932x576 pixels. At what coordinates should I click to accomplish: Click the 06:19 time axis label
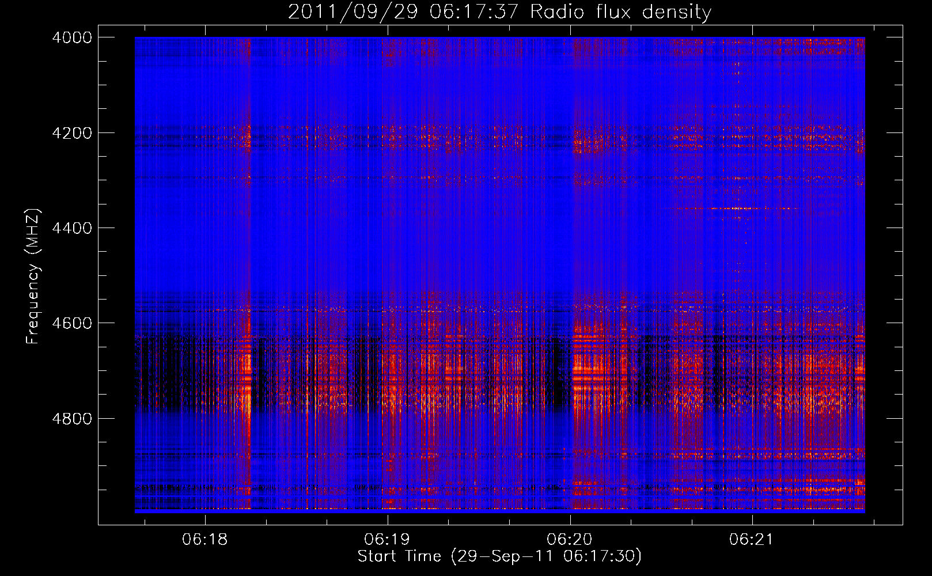(387, 540)
